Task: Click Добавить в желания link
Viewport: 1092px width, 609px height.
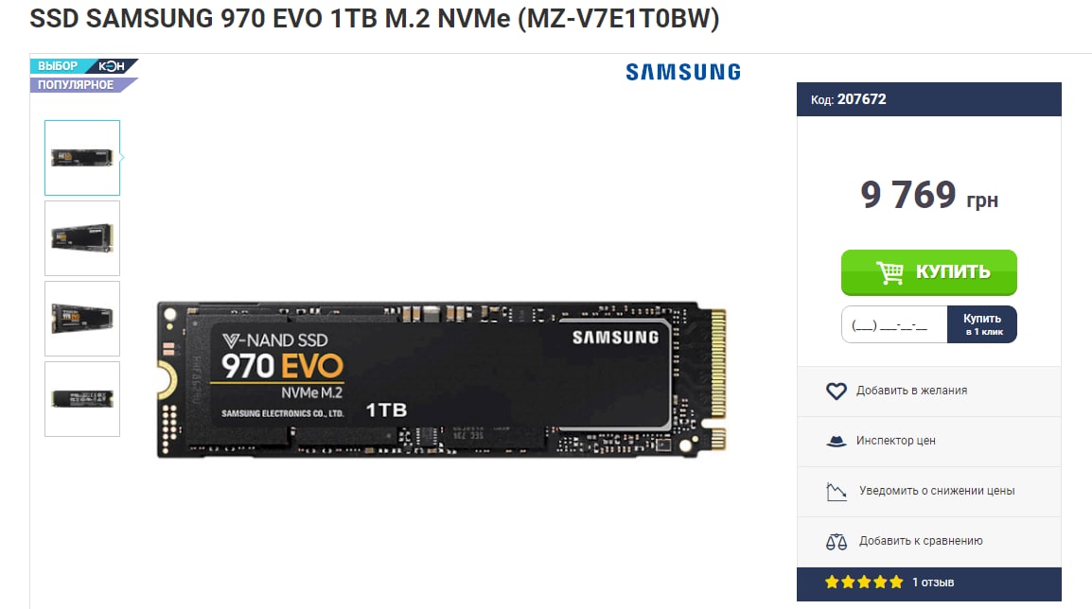Action: coord(911,391)
